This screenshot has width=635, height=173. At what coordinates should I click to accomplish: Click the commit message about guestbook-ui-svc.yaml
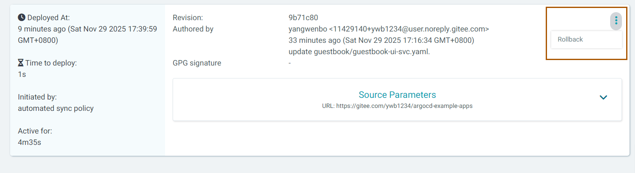tap(359, 52)
